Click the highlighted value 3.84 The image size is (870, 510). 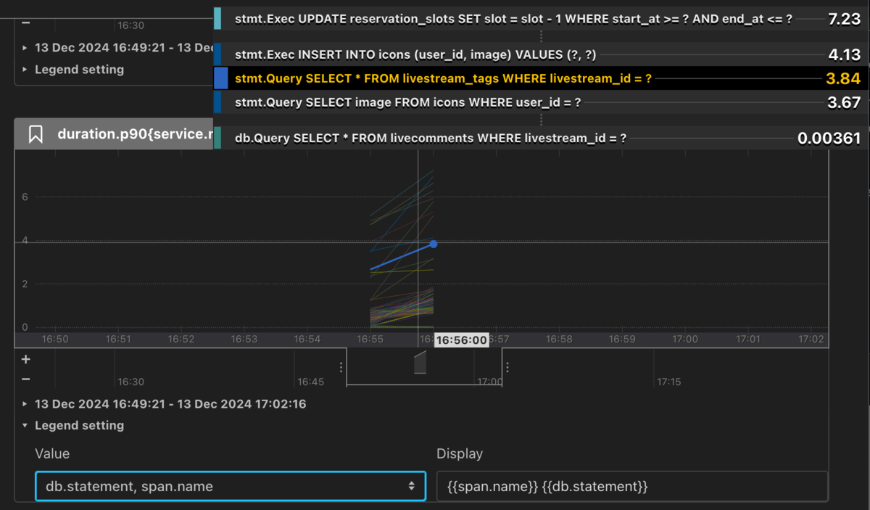point(843,78)
